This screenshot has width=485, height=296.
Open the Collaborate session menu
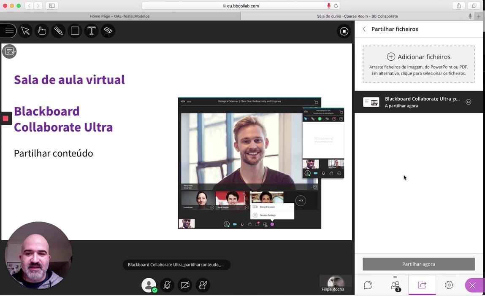coord(8,31)
